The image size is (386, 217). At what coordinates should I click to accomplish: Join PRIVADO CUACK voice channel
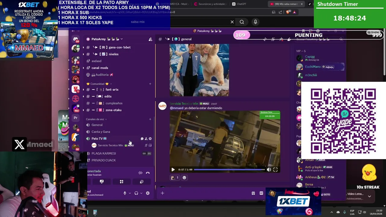[103, 160]
